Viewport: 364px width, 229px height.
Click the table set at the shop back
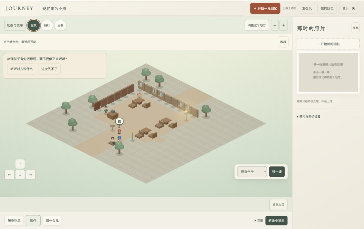(139, 103)
